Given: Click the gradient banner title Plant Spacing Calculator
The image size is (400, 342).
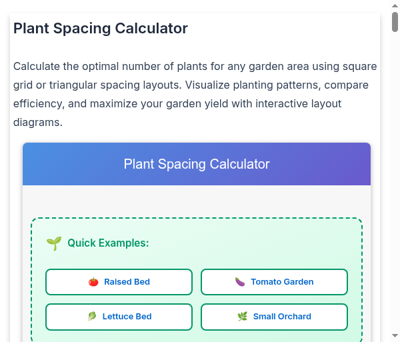Looking at the screenshot, I should coord(197,164).
